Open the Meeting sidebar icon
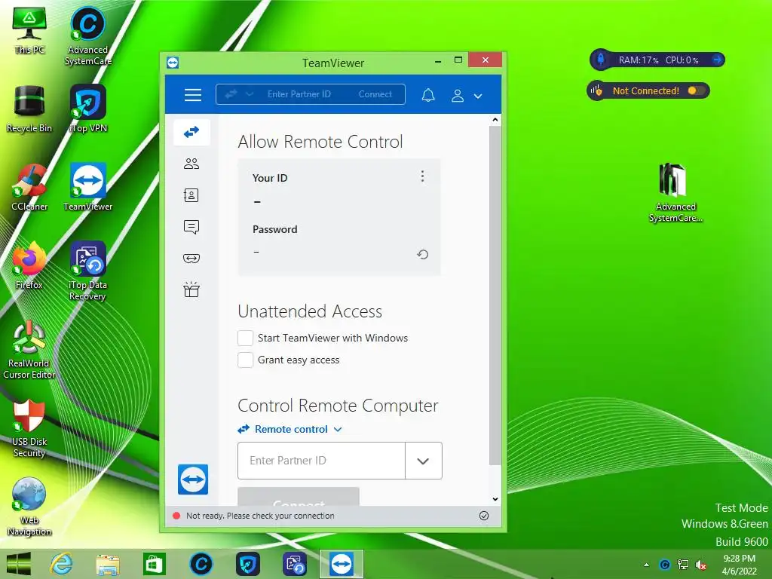 (x=191, y=164)
